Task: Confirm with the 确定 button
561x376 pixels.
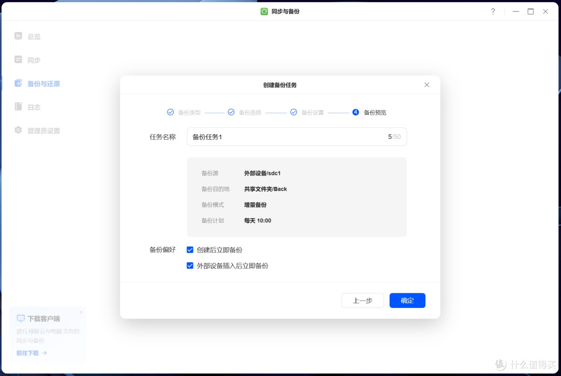Action: pos(407,301)
